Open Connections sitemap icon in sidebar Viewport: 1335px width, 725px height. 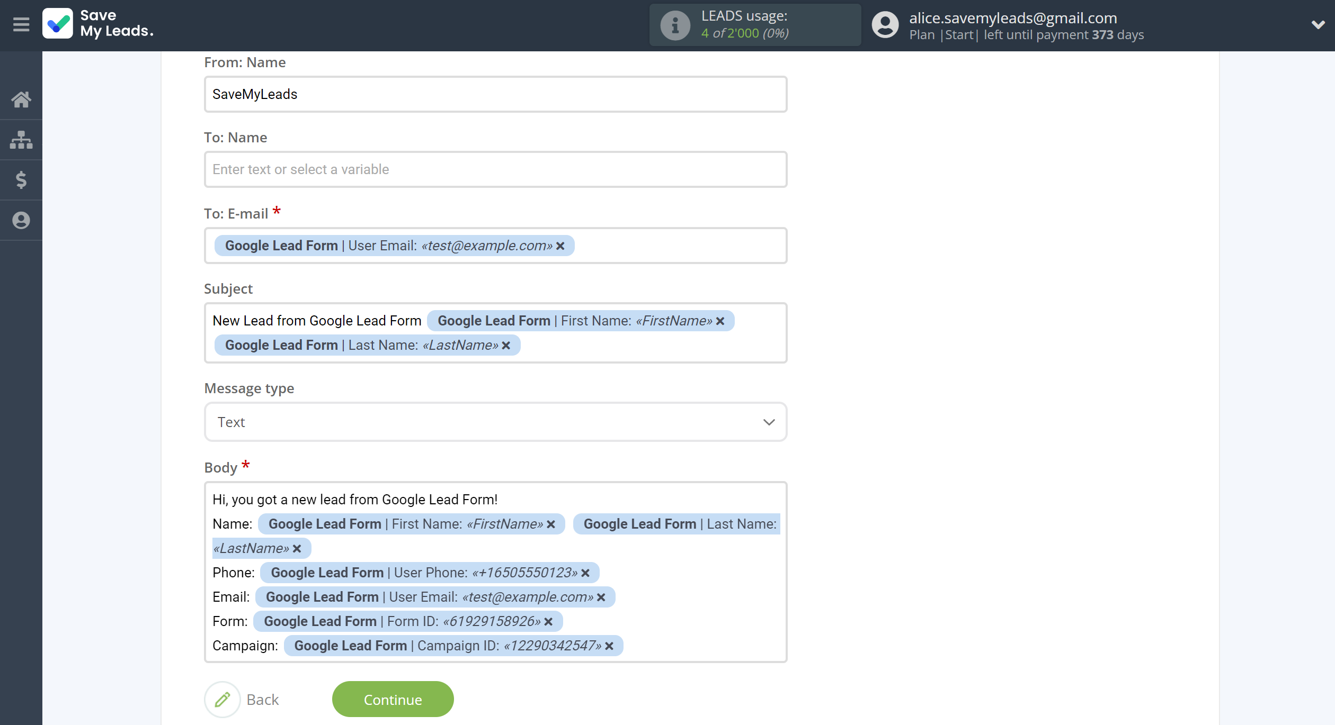click(21, 140)
